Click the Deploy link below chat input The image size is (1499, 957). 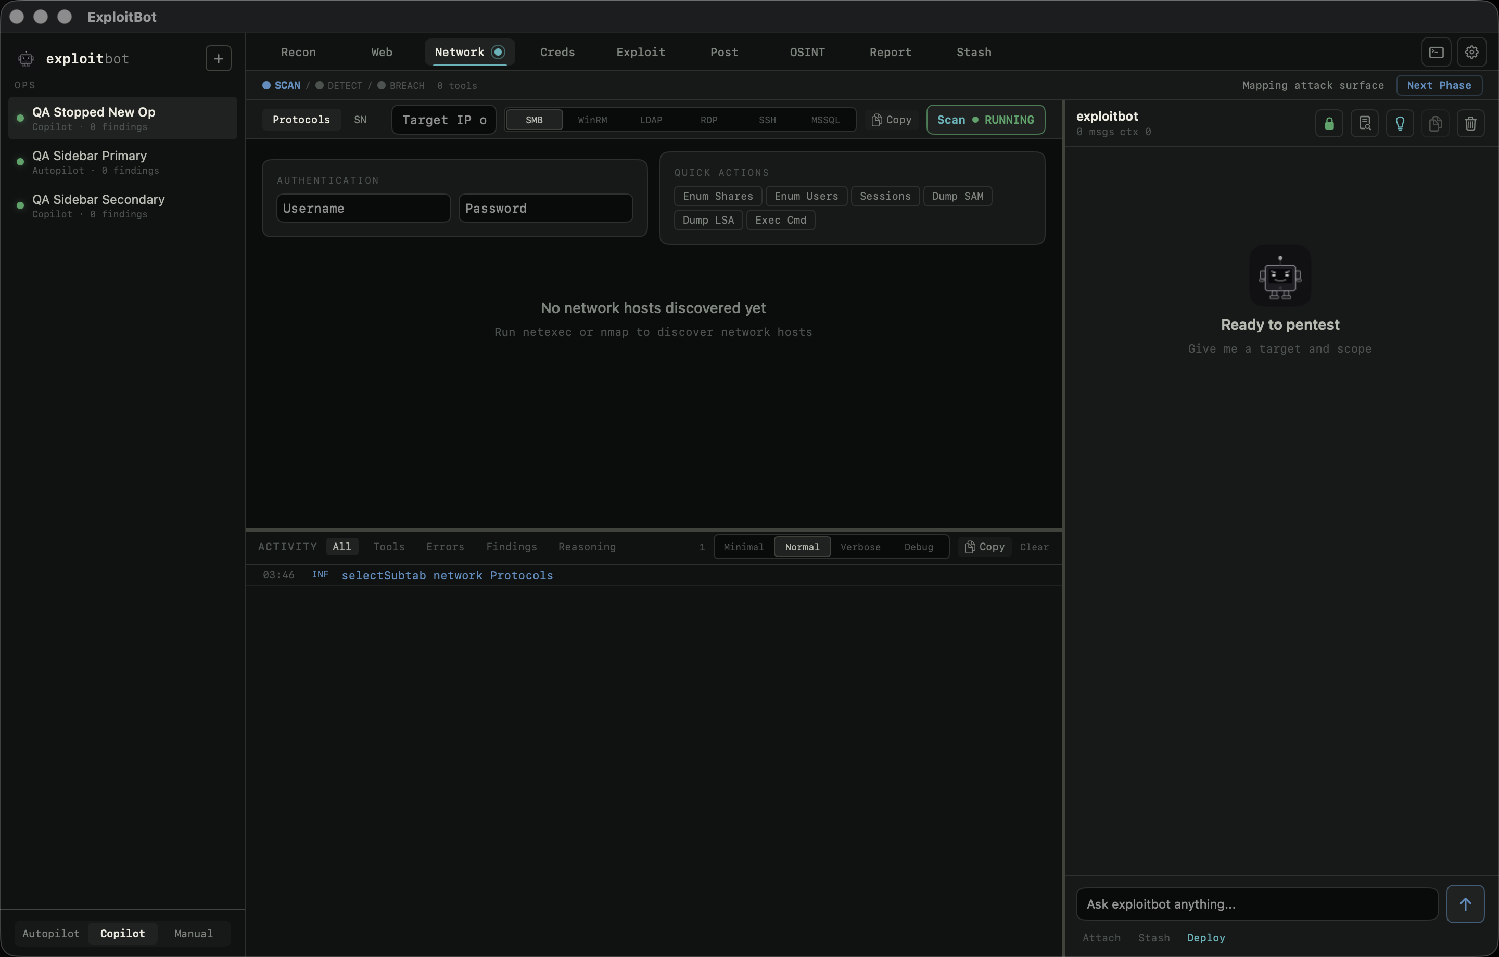(1206, 938)
